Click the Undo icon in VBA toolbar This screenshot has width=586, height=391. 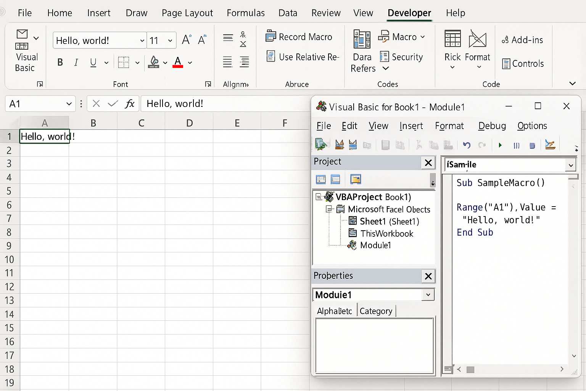(467, 145)
